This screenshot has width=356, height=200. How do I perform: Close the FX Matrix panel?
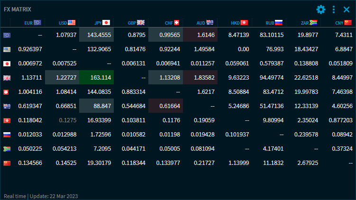point(347,9)
